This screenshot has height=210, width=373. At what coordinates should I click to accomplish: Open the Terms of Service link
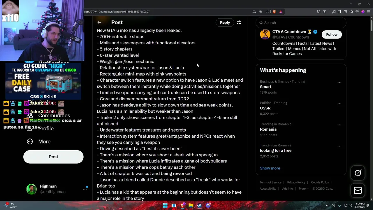(270, 183)
